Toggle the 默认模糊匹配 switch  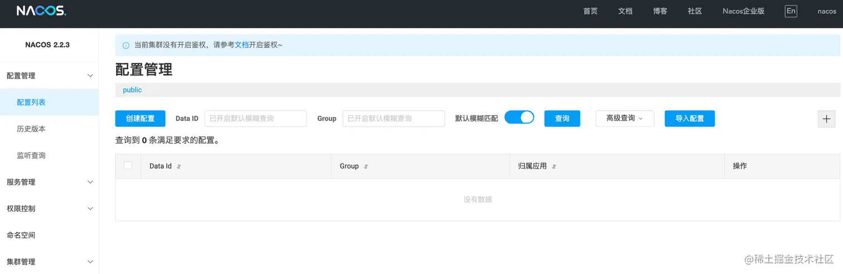(x=519, y=118)
